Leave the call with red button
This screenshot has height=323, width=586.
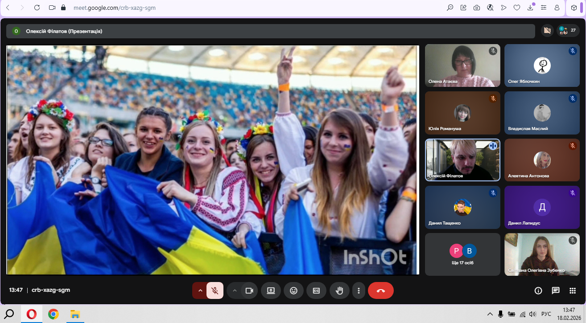pyautogui.click(x=380, y=290)
